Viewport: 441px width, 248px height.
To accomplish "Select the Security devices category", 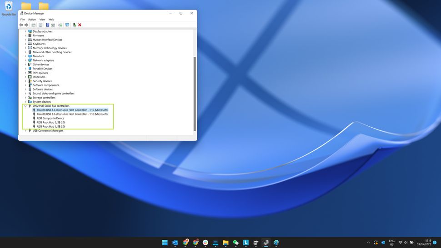I will pyautogui.click(x=42, y=81).
